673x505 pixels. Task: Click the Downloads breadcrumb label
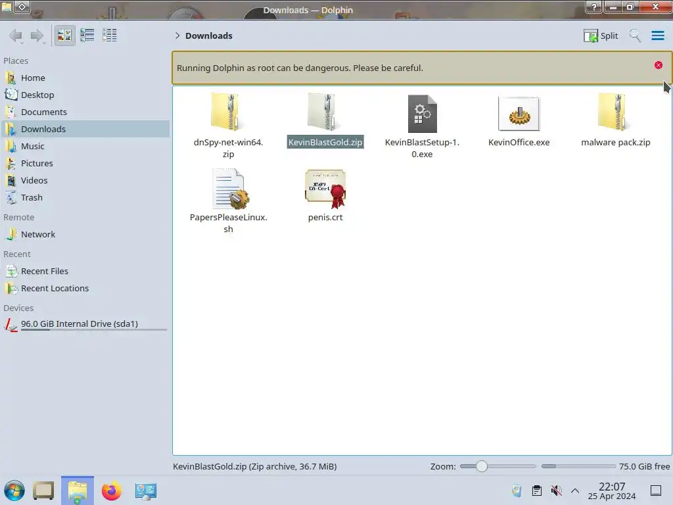point(208,36)
